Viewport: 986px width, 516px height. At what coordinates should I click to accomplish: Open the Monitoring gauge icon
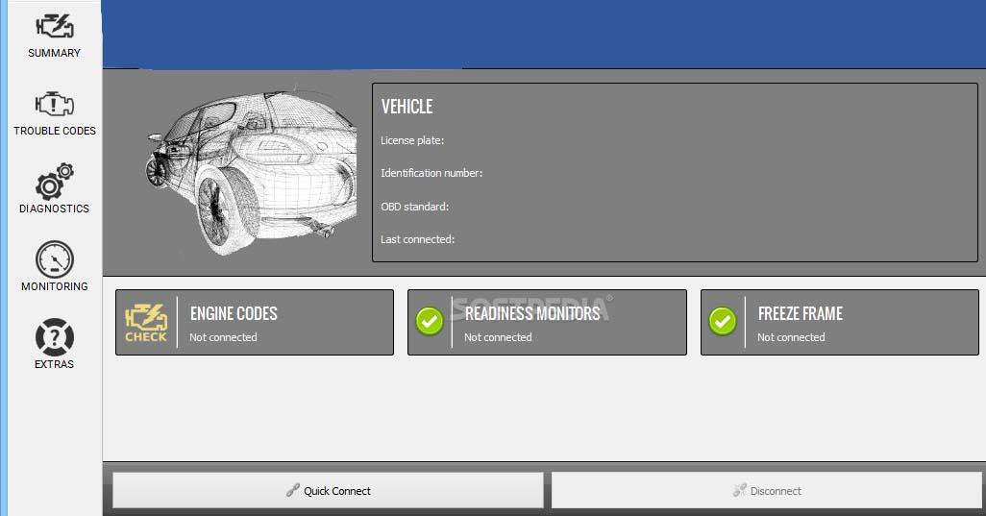tap(55, 258)
